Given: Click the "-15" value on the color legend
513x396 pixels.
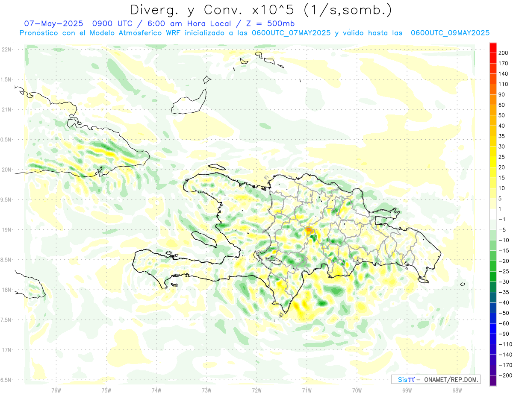Looking at the screenshot, I should pos(503,251).
